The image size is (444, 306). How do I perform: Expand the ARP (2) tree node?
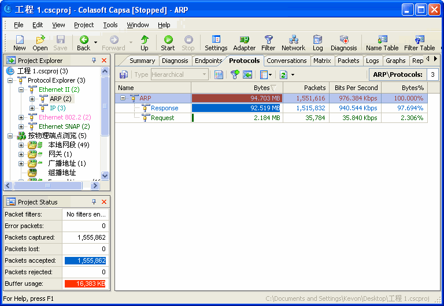[32, 99]
